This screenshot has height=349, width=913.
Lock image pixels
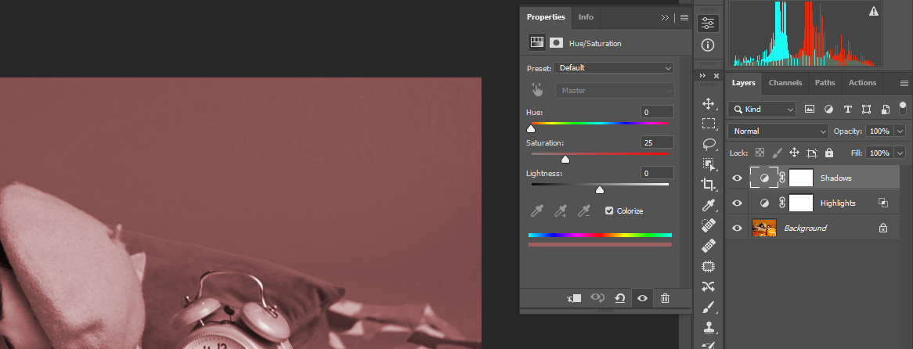[777, 153]
